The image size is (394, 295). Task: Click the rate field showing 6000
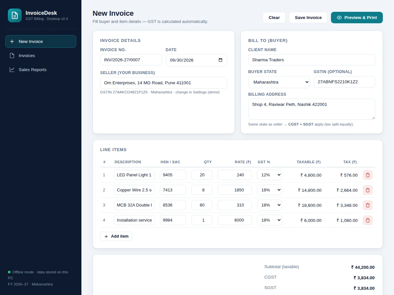(235, 220)
